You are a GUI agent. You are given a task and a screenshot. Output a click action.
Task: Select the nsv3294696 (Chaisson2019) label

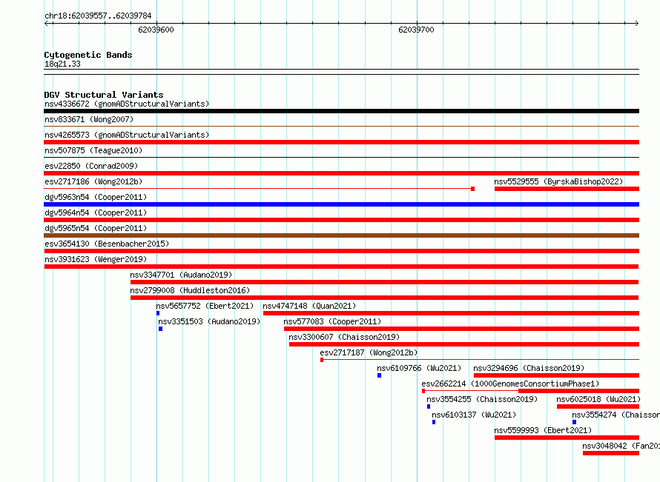point(529,368)
